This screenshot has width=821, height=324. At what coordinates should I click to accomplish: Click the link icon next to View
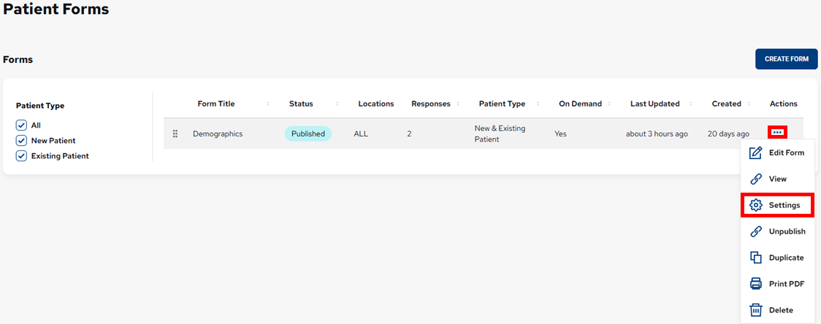pyautogui.click(x=757, y=179)
